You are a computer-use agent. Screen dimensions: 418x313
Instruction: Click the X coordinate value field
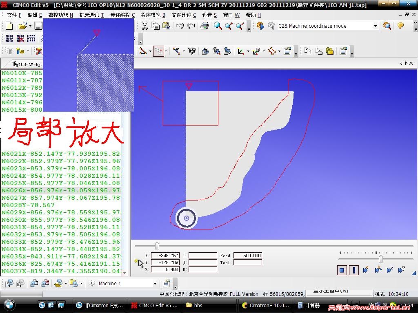(x=165, y=256)
